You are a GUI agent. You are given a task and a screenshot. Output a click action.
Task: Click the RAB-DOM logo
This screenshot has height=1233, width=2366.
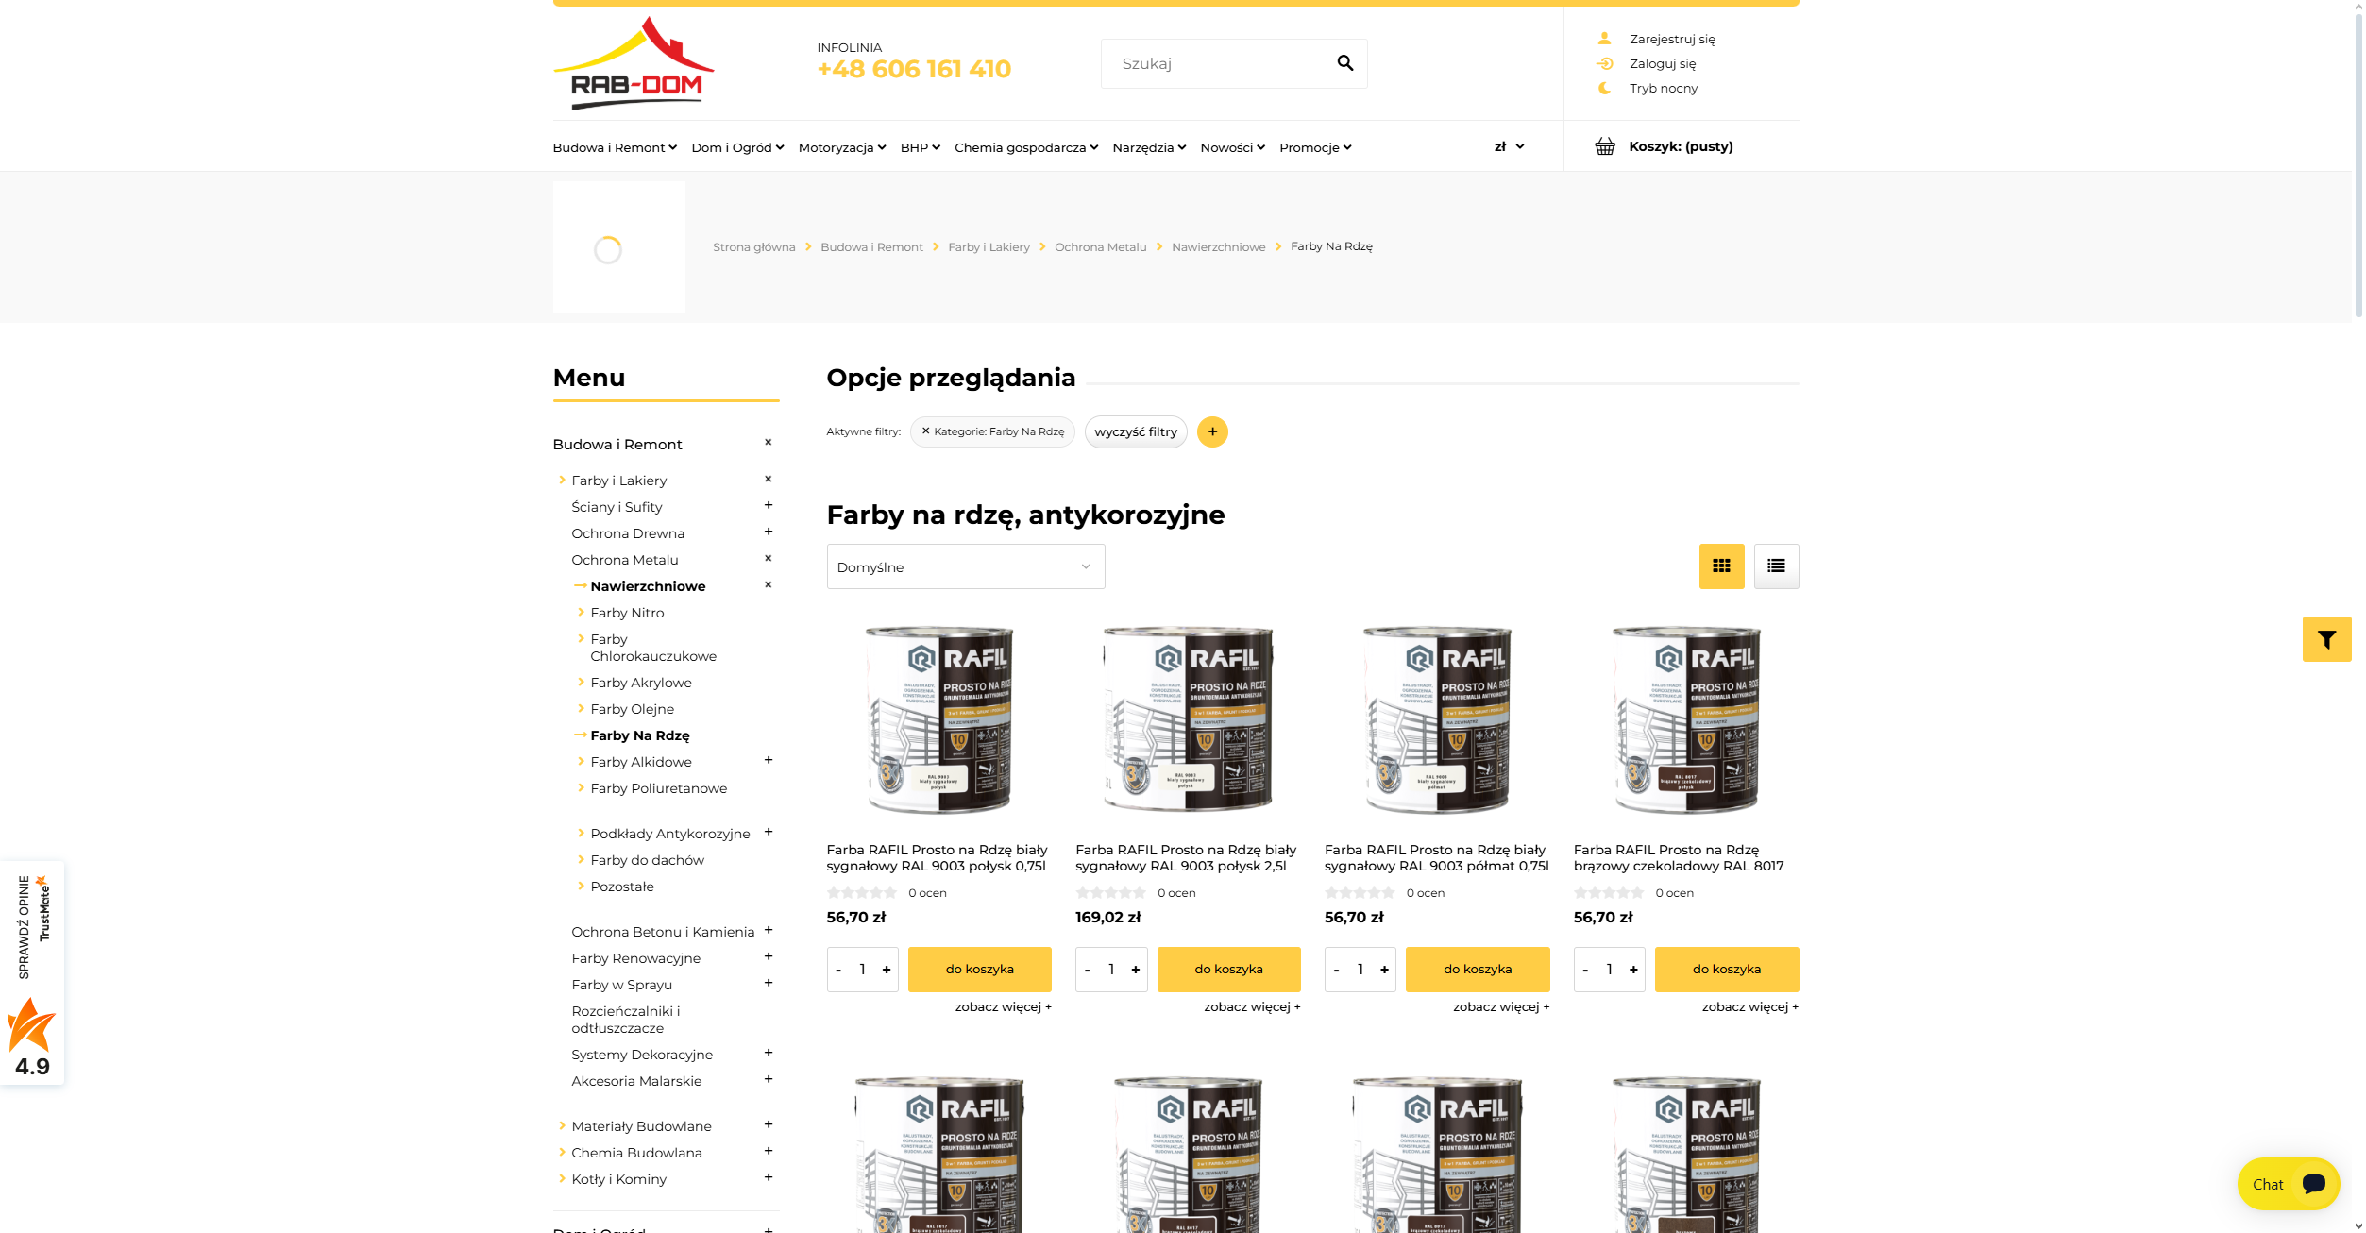(634, 64)
